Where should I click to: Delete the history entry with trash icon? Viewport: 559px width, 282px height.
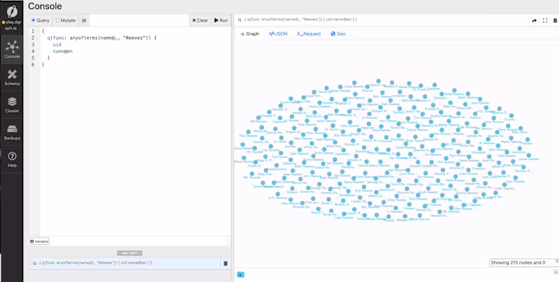225,263
